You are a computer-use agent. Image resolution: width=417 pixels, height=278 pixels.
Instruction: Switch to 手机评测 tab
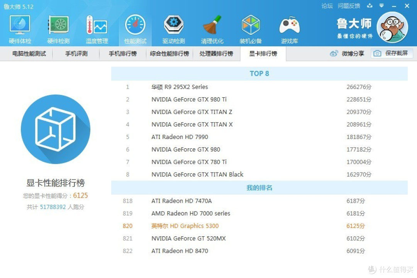(76, 54)
